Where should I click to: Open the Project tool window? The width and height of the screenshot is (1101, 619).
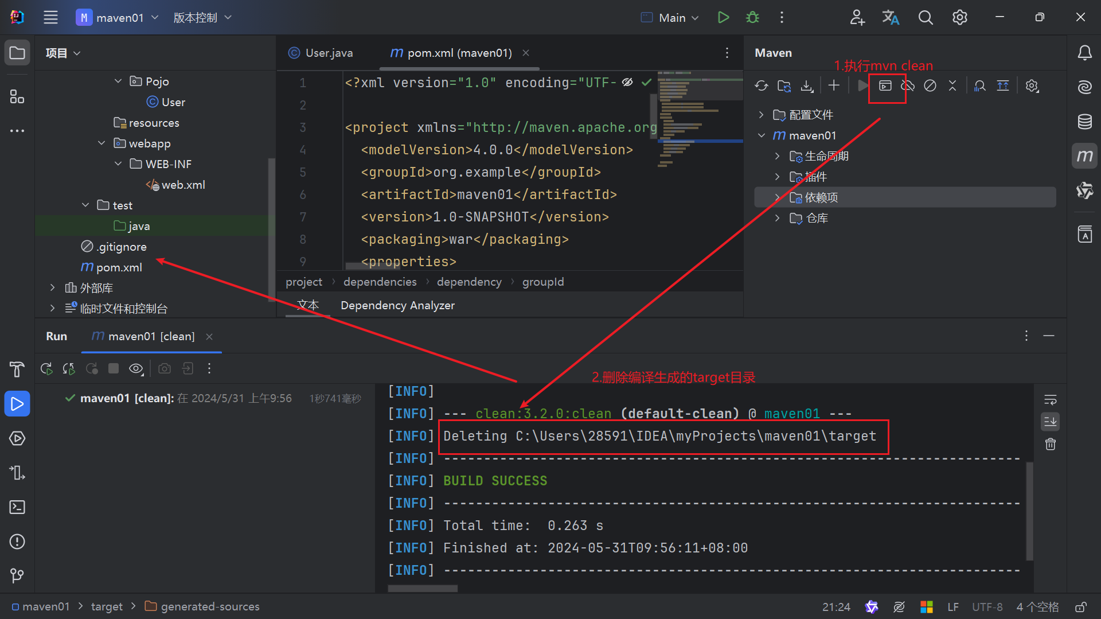(x=17, y=53)
